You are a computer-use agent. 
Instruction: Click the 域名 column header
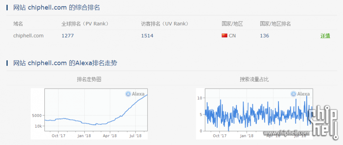[x=18, y=24]
